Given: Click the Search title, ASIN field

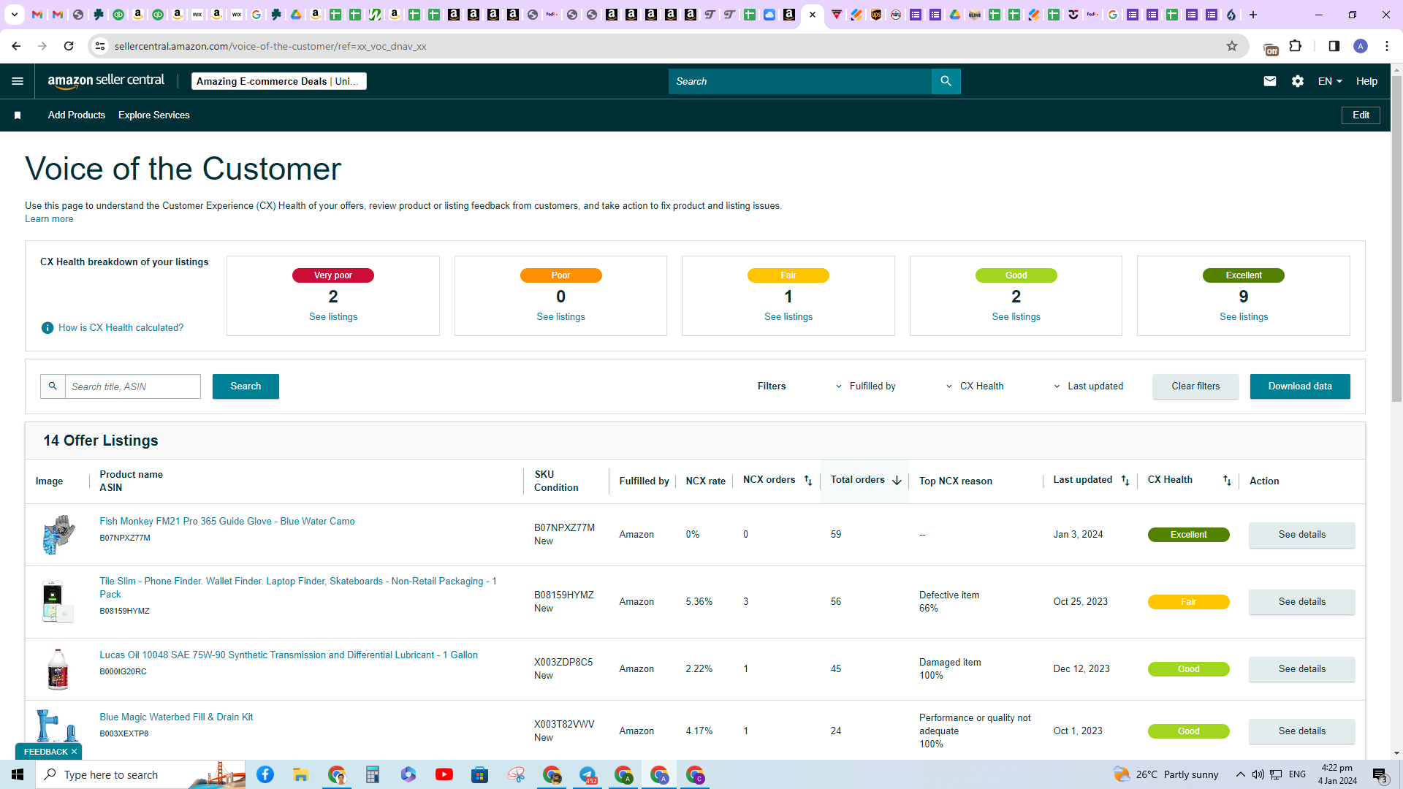Looking at the screenshot, I should pos(133,386).
